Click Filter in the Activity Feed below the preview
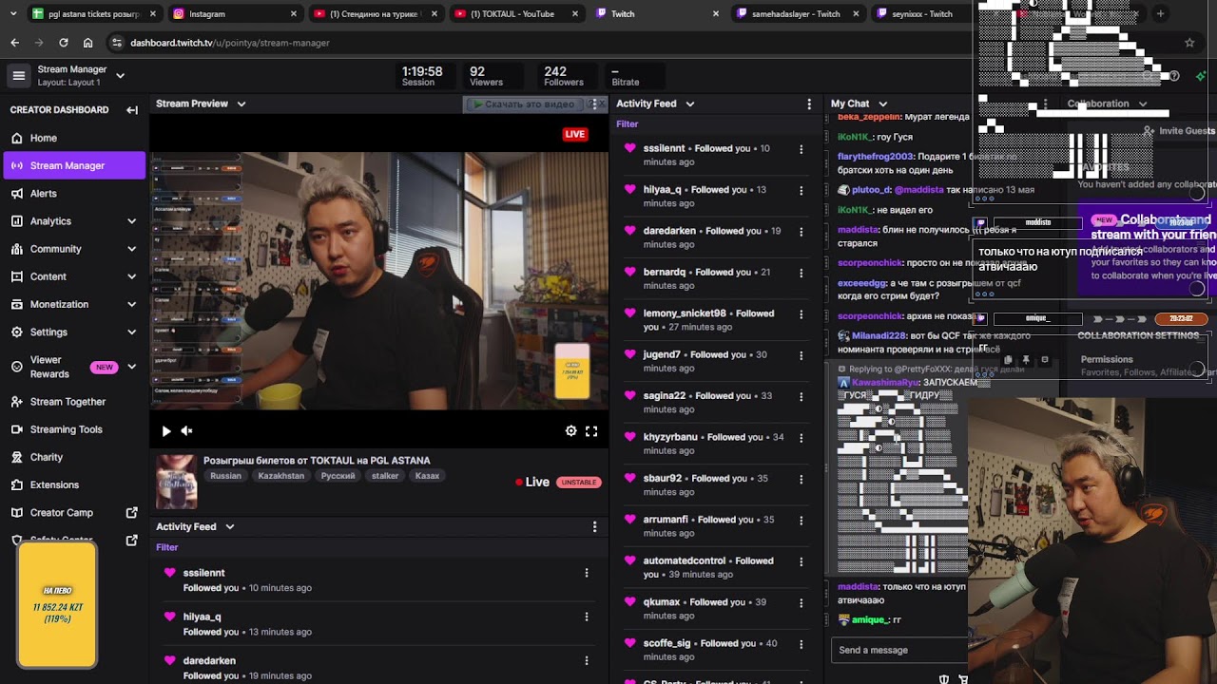The image size is (1217, 684). point(167,547)
